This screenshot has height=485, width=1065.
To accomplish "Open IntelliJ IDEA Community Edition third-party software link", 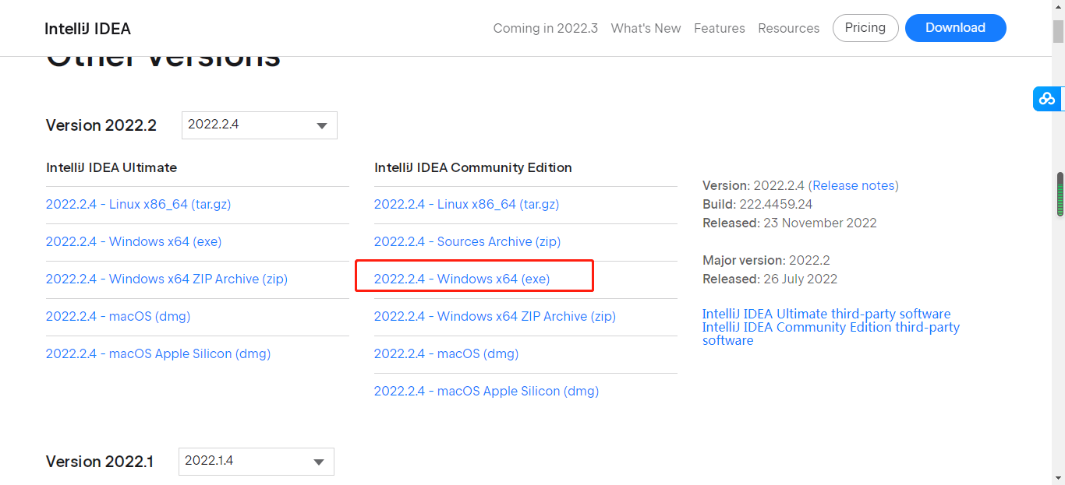I will tap(831, 334).
